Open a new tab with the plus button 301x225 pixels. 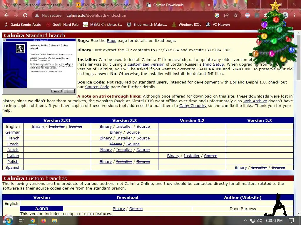[x=220, y=5]
